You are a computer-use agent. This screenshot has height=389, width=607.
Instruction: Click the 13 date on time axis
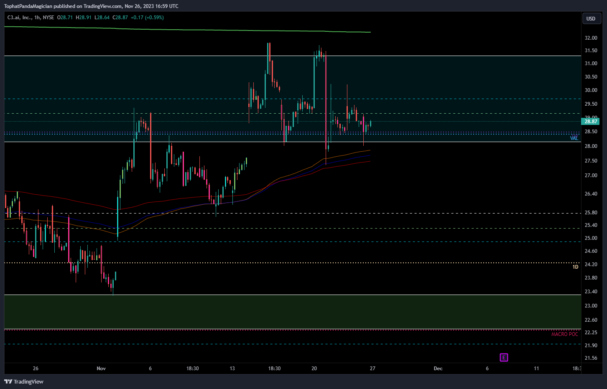(232, 369)
